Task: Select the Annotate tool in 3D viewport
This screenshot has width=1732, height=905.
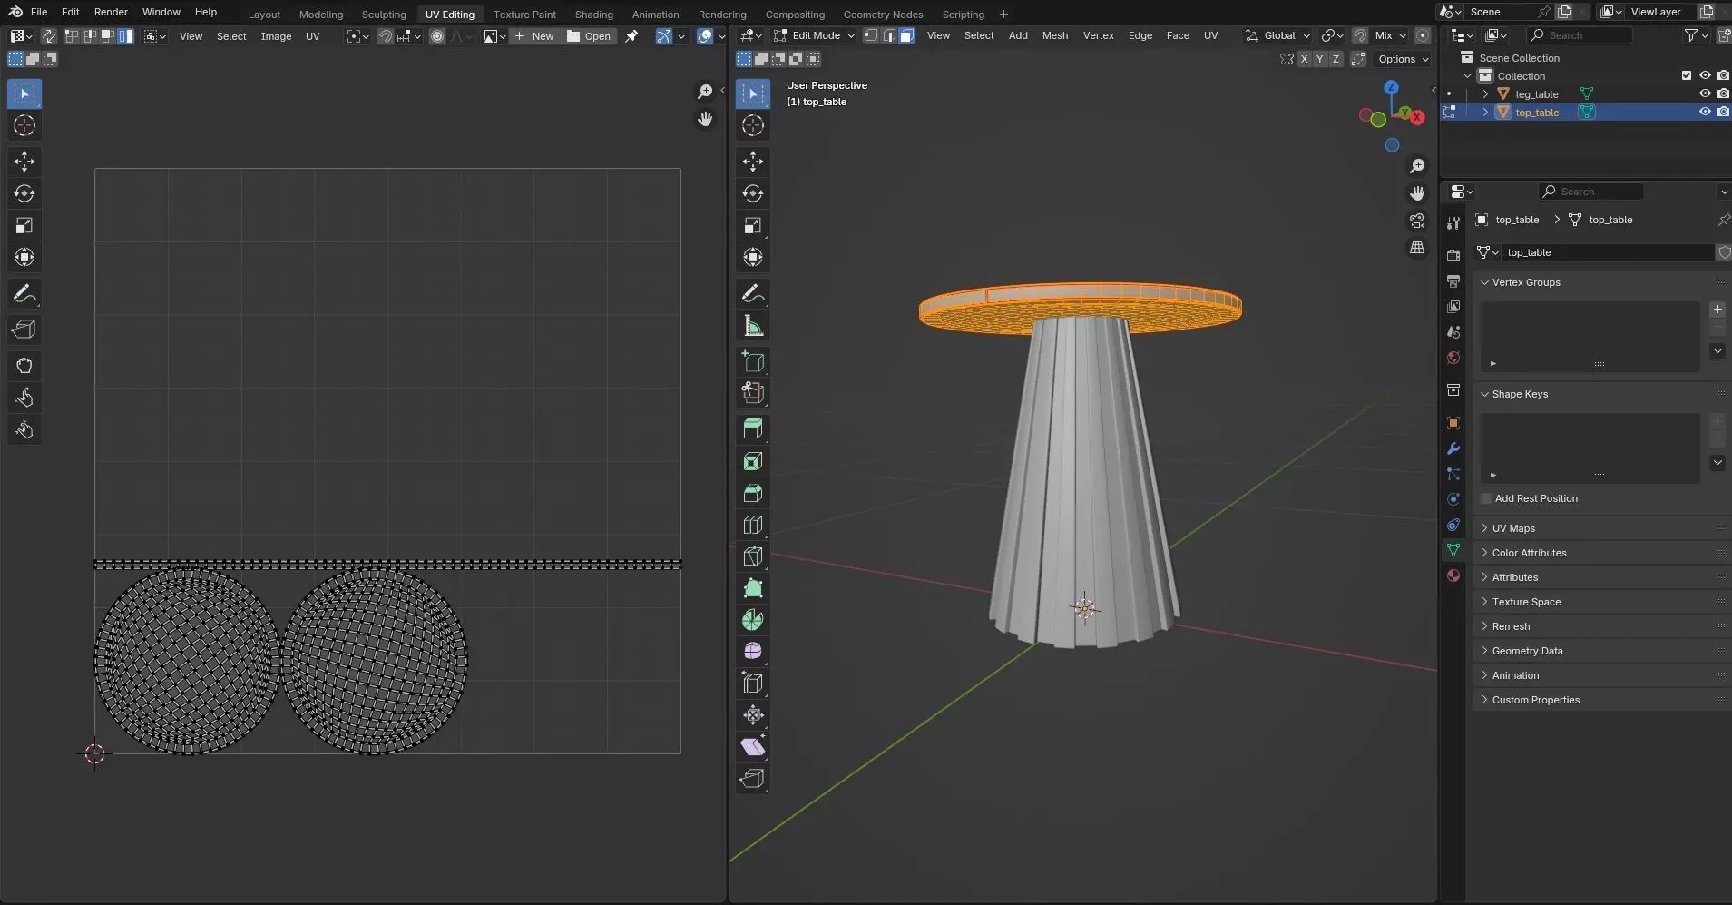Action: [x=752, y=293]
